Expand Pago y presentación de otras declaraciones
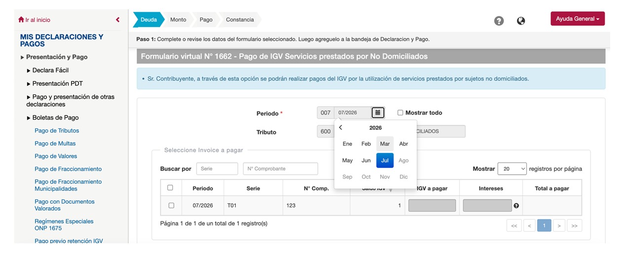Image resolution: width=624 pixels, height=266 pixels. click(70, 100)
